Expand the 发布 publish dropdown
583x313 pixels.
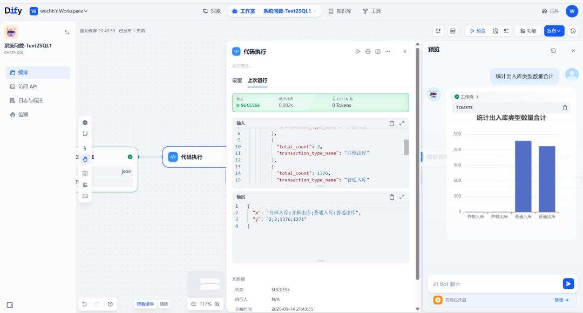tap(554, 31)
